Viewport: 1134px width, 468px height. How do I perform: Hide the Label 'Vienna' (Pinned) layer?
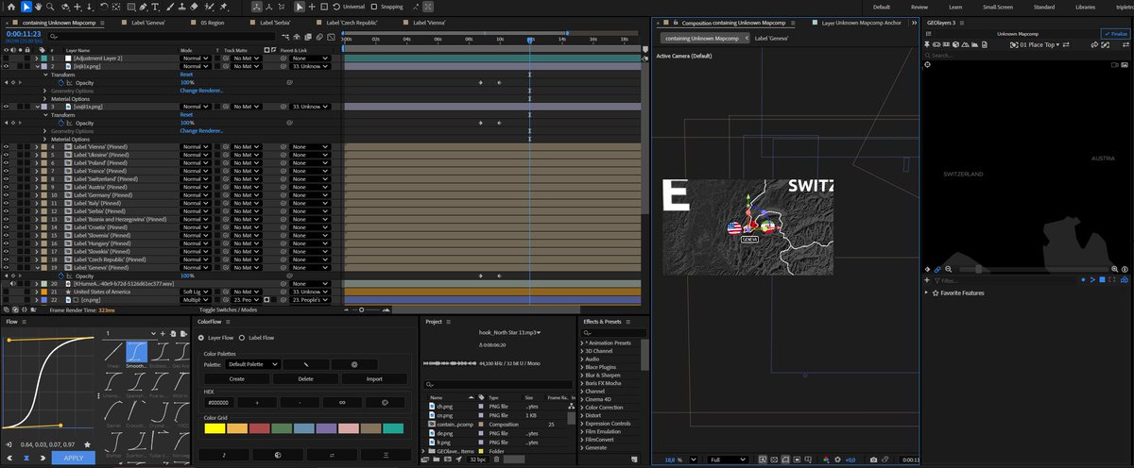(6, 147)
